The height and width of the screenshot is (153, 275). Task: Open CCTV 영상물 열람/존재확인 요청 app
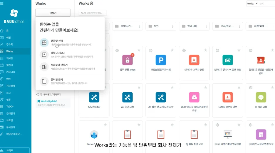coord(194,100)
